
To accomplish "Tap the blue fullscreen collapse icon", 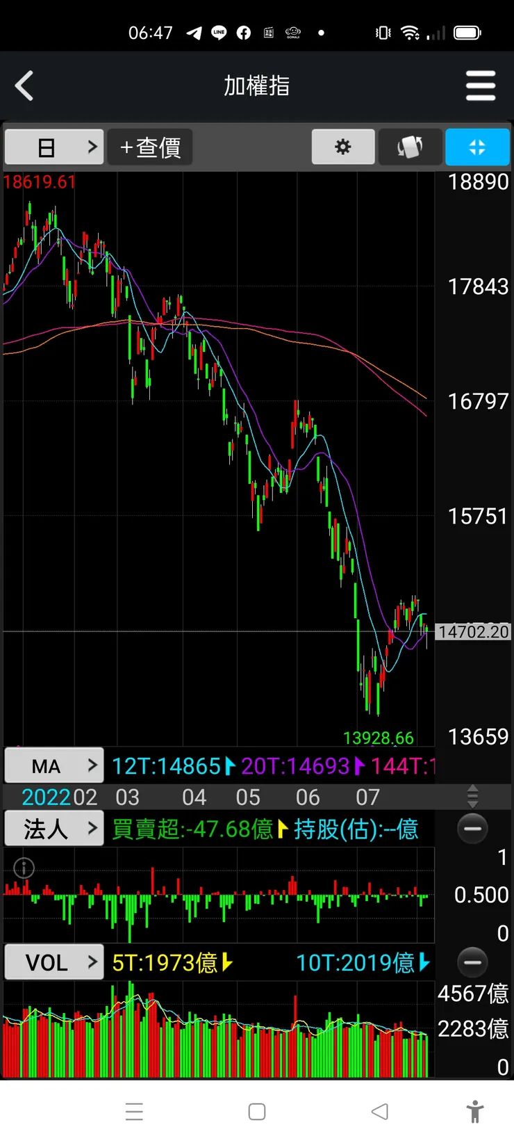I will 477,147.
